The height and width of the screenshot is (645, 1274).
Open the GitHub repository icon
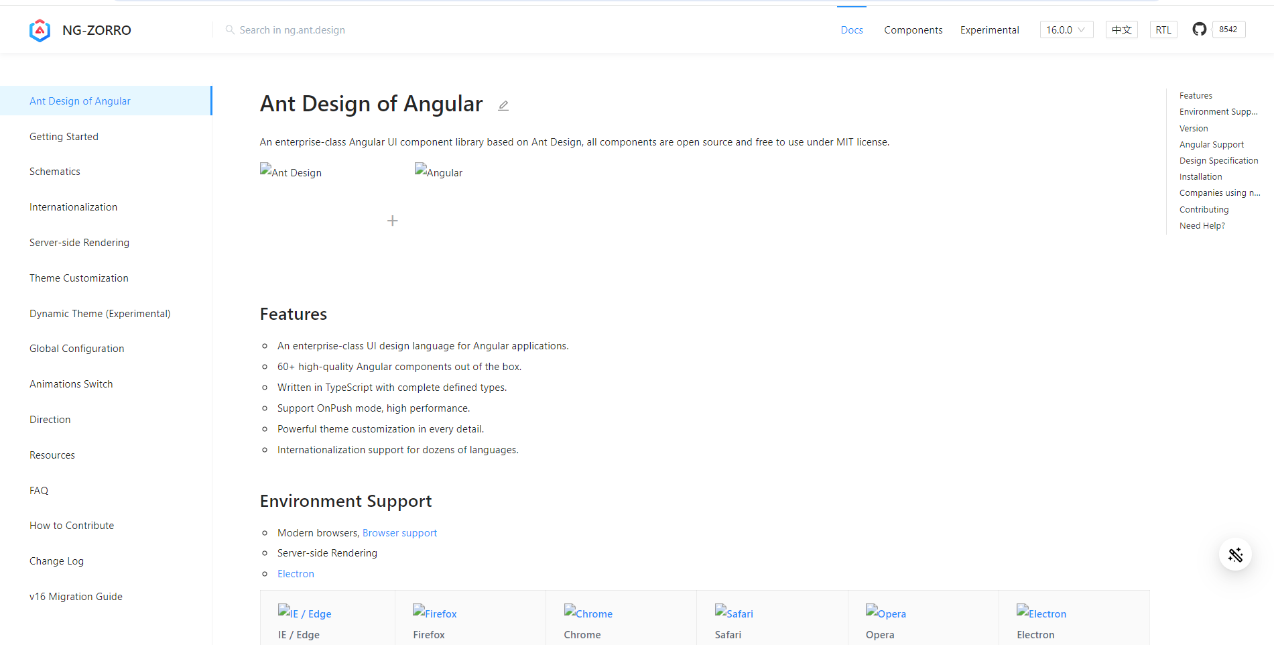click(x=1199, y=30)
